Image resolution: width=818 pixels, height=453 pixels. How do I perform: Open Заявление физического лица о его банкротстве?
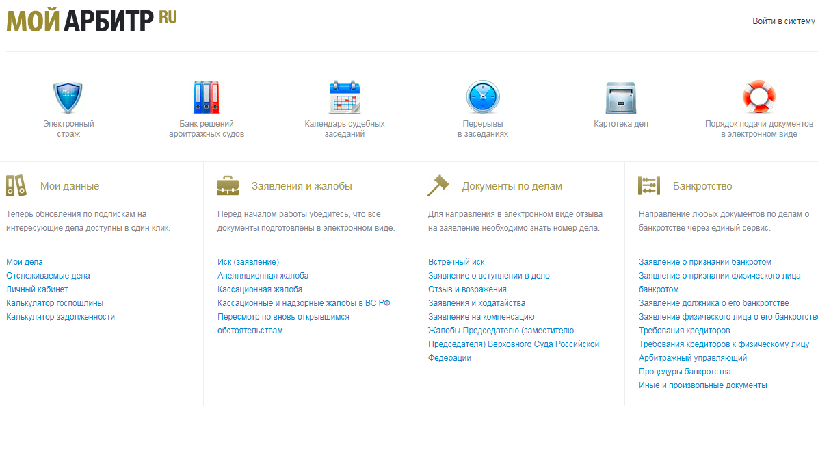pyautogui.click(x=728, y=317)
